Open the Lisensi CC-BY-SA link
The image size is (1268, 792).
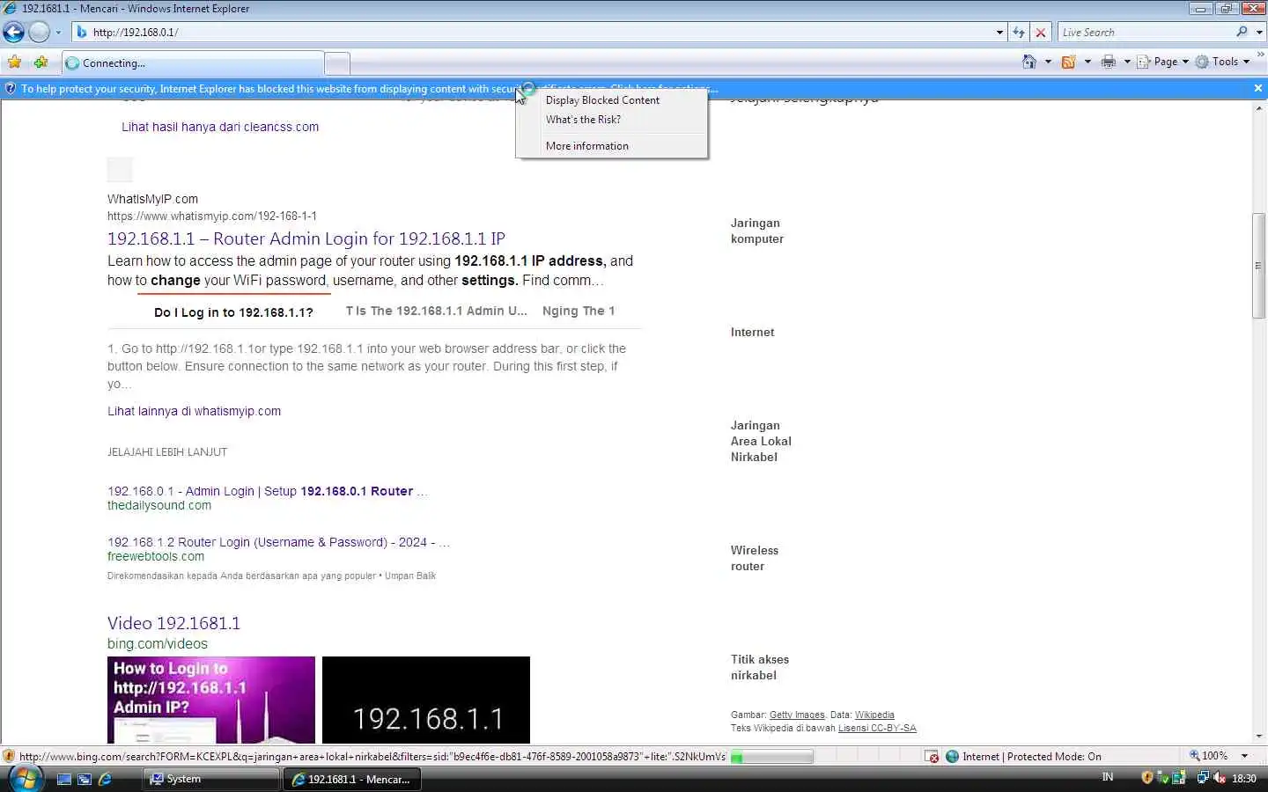877,728
